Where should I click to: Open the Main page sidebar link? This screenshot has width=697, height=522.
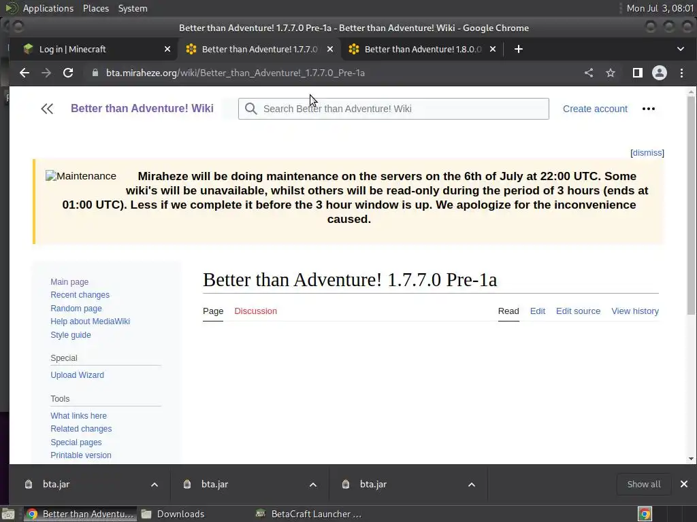coord(69,282)
